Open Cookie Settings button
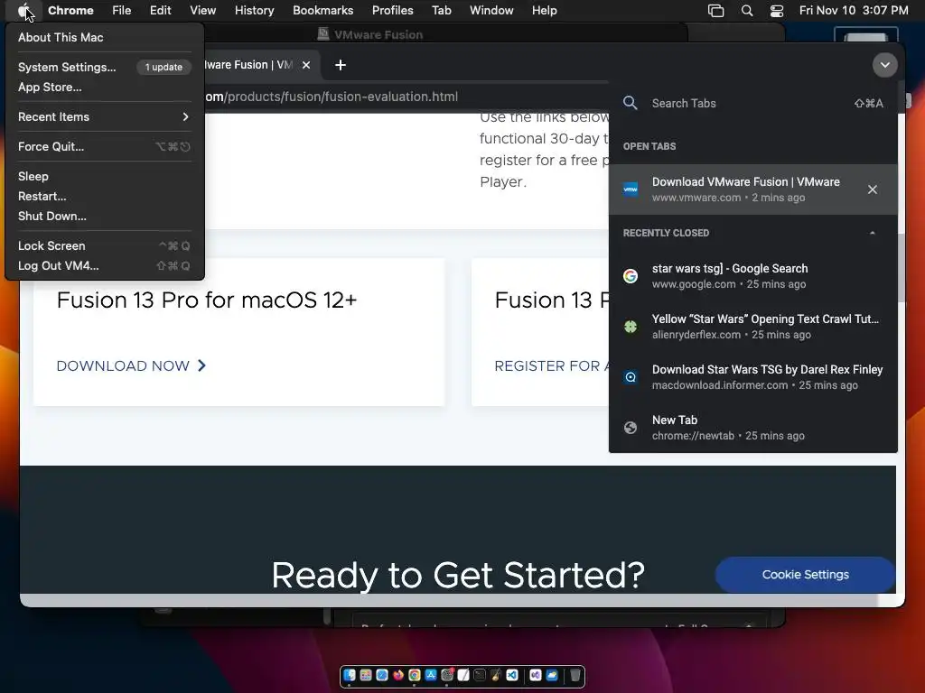This screenshot has width=925, height=693. 805,575
